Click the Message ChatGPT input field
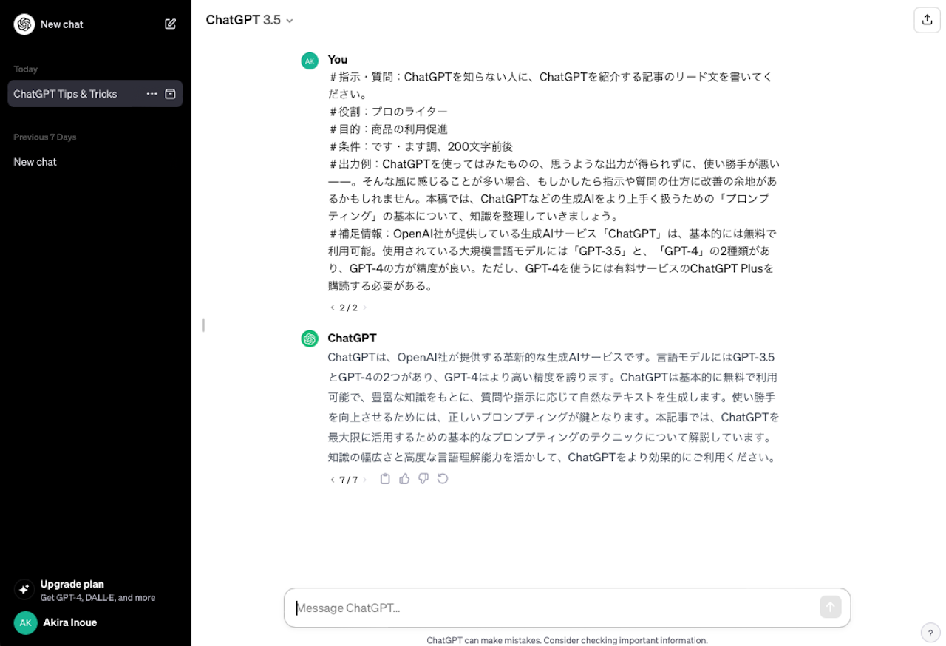946x646 pixels. pyautogui.click(x=517, y=607)
